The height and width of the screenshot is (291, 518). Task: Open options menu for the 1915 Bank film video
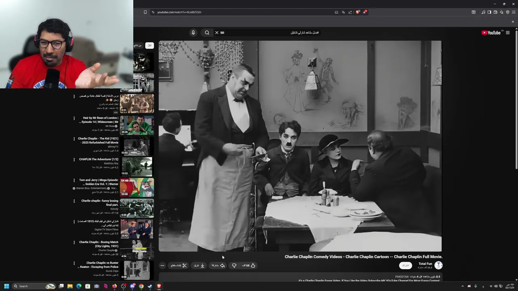coord(74,221)
